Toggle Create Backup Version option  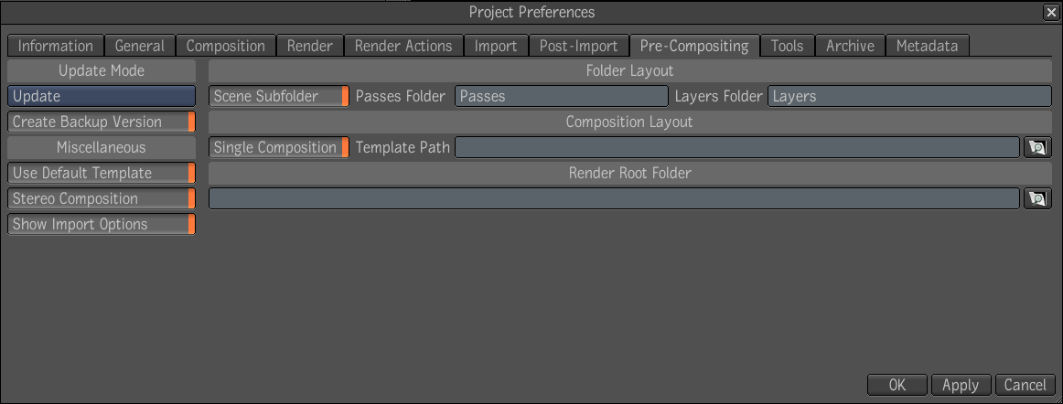tap(102, 122)
